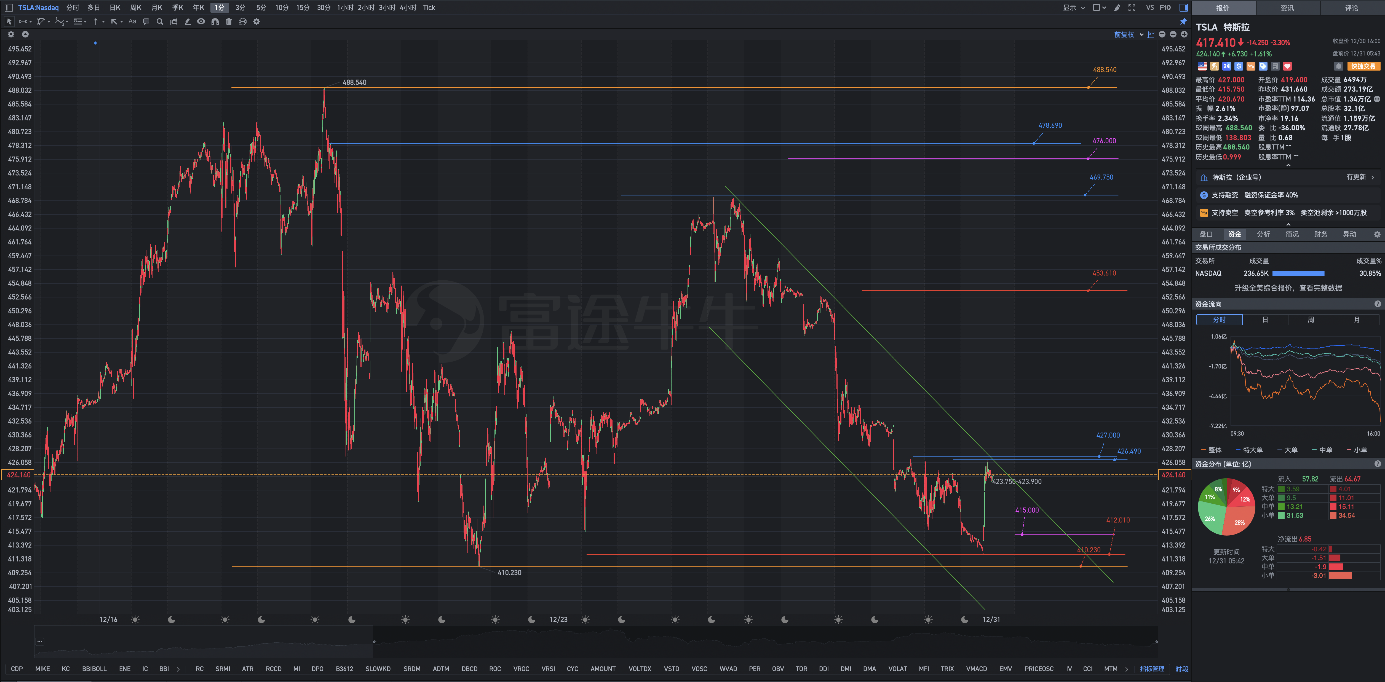Open 指标管理 indicator management
Viewport: 1385px width, 682px height.
coord(1152,668)
